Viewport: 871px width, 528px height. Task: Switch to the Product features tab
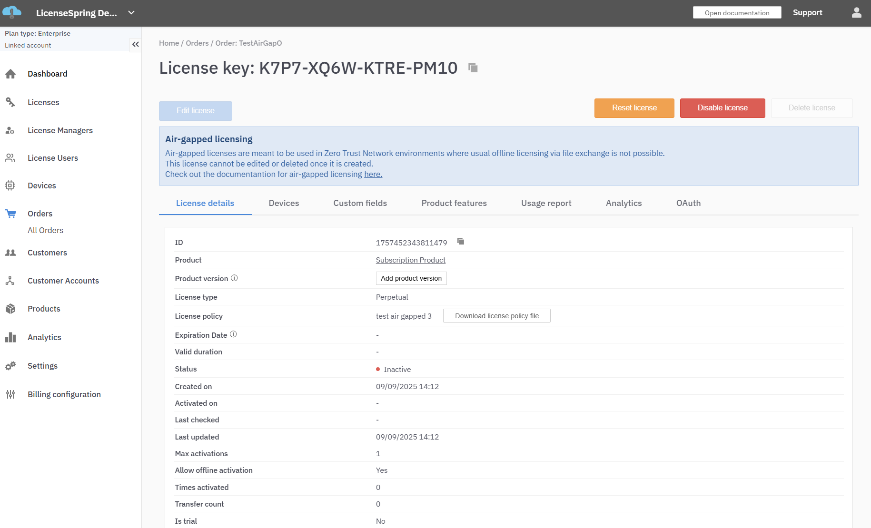pyautogui.click(x=454, y=203)
